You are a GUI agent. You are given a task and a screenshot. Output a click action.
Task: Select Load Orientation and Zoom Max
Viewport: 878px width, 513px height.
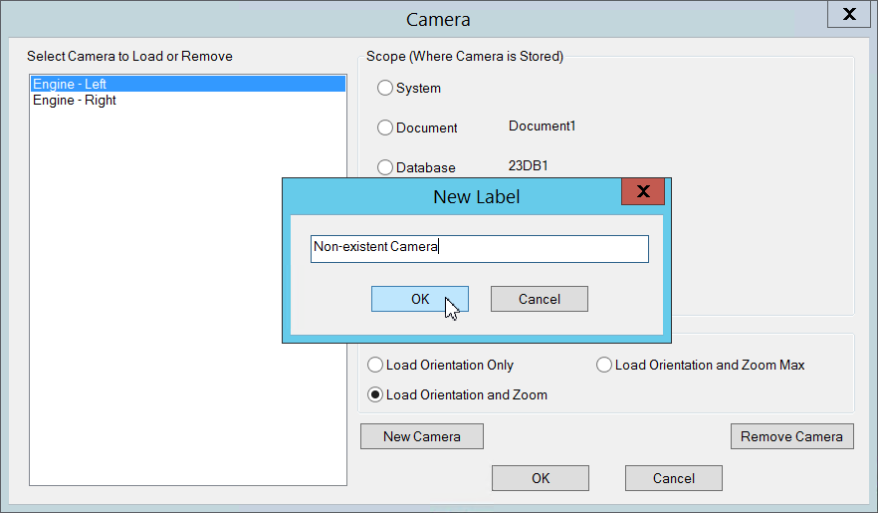pos(604,365)
